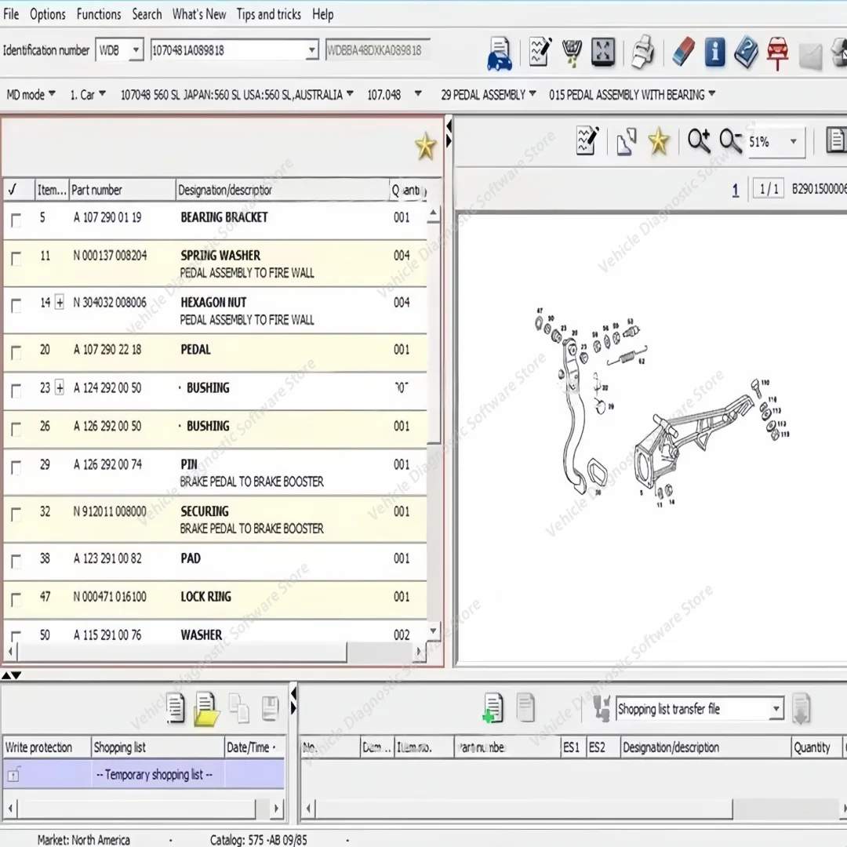
Task: Zoom out of the parts picture
Action: coord(730,141)
